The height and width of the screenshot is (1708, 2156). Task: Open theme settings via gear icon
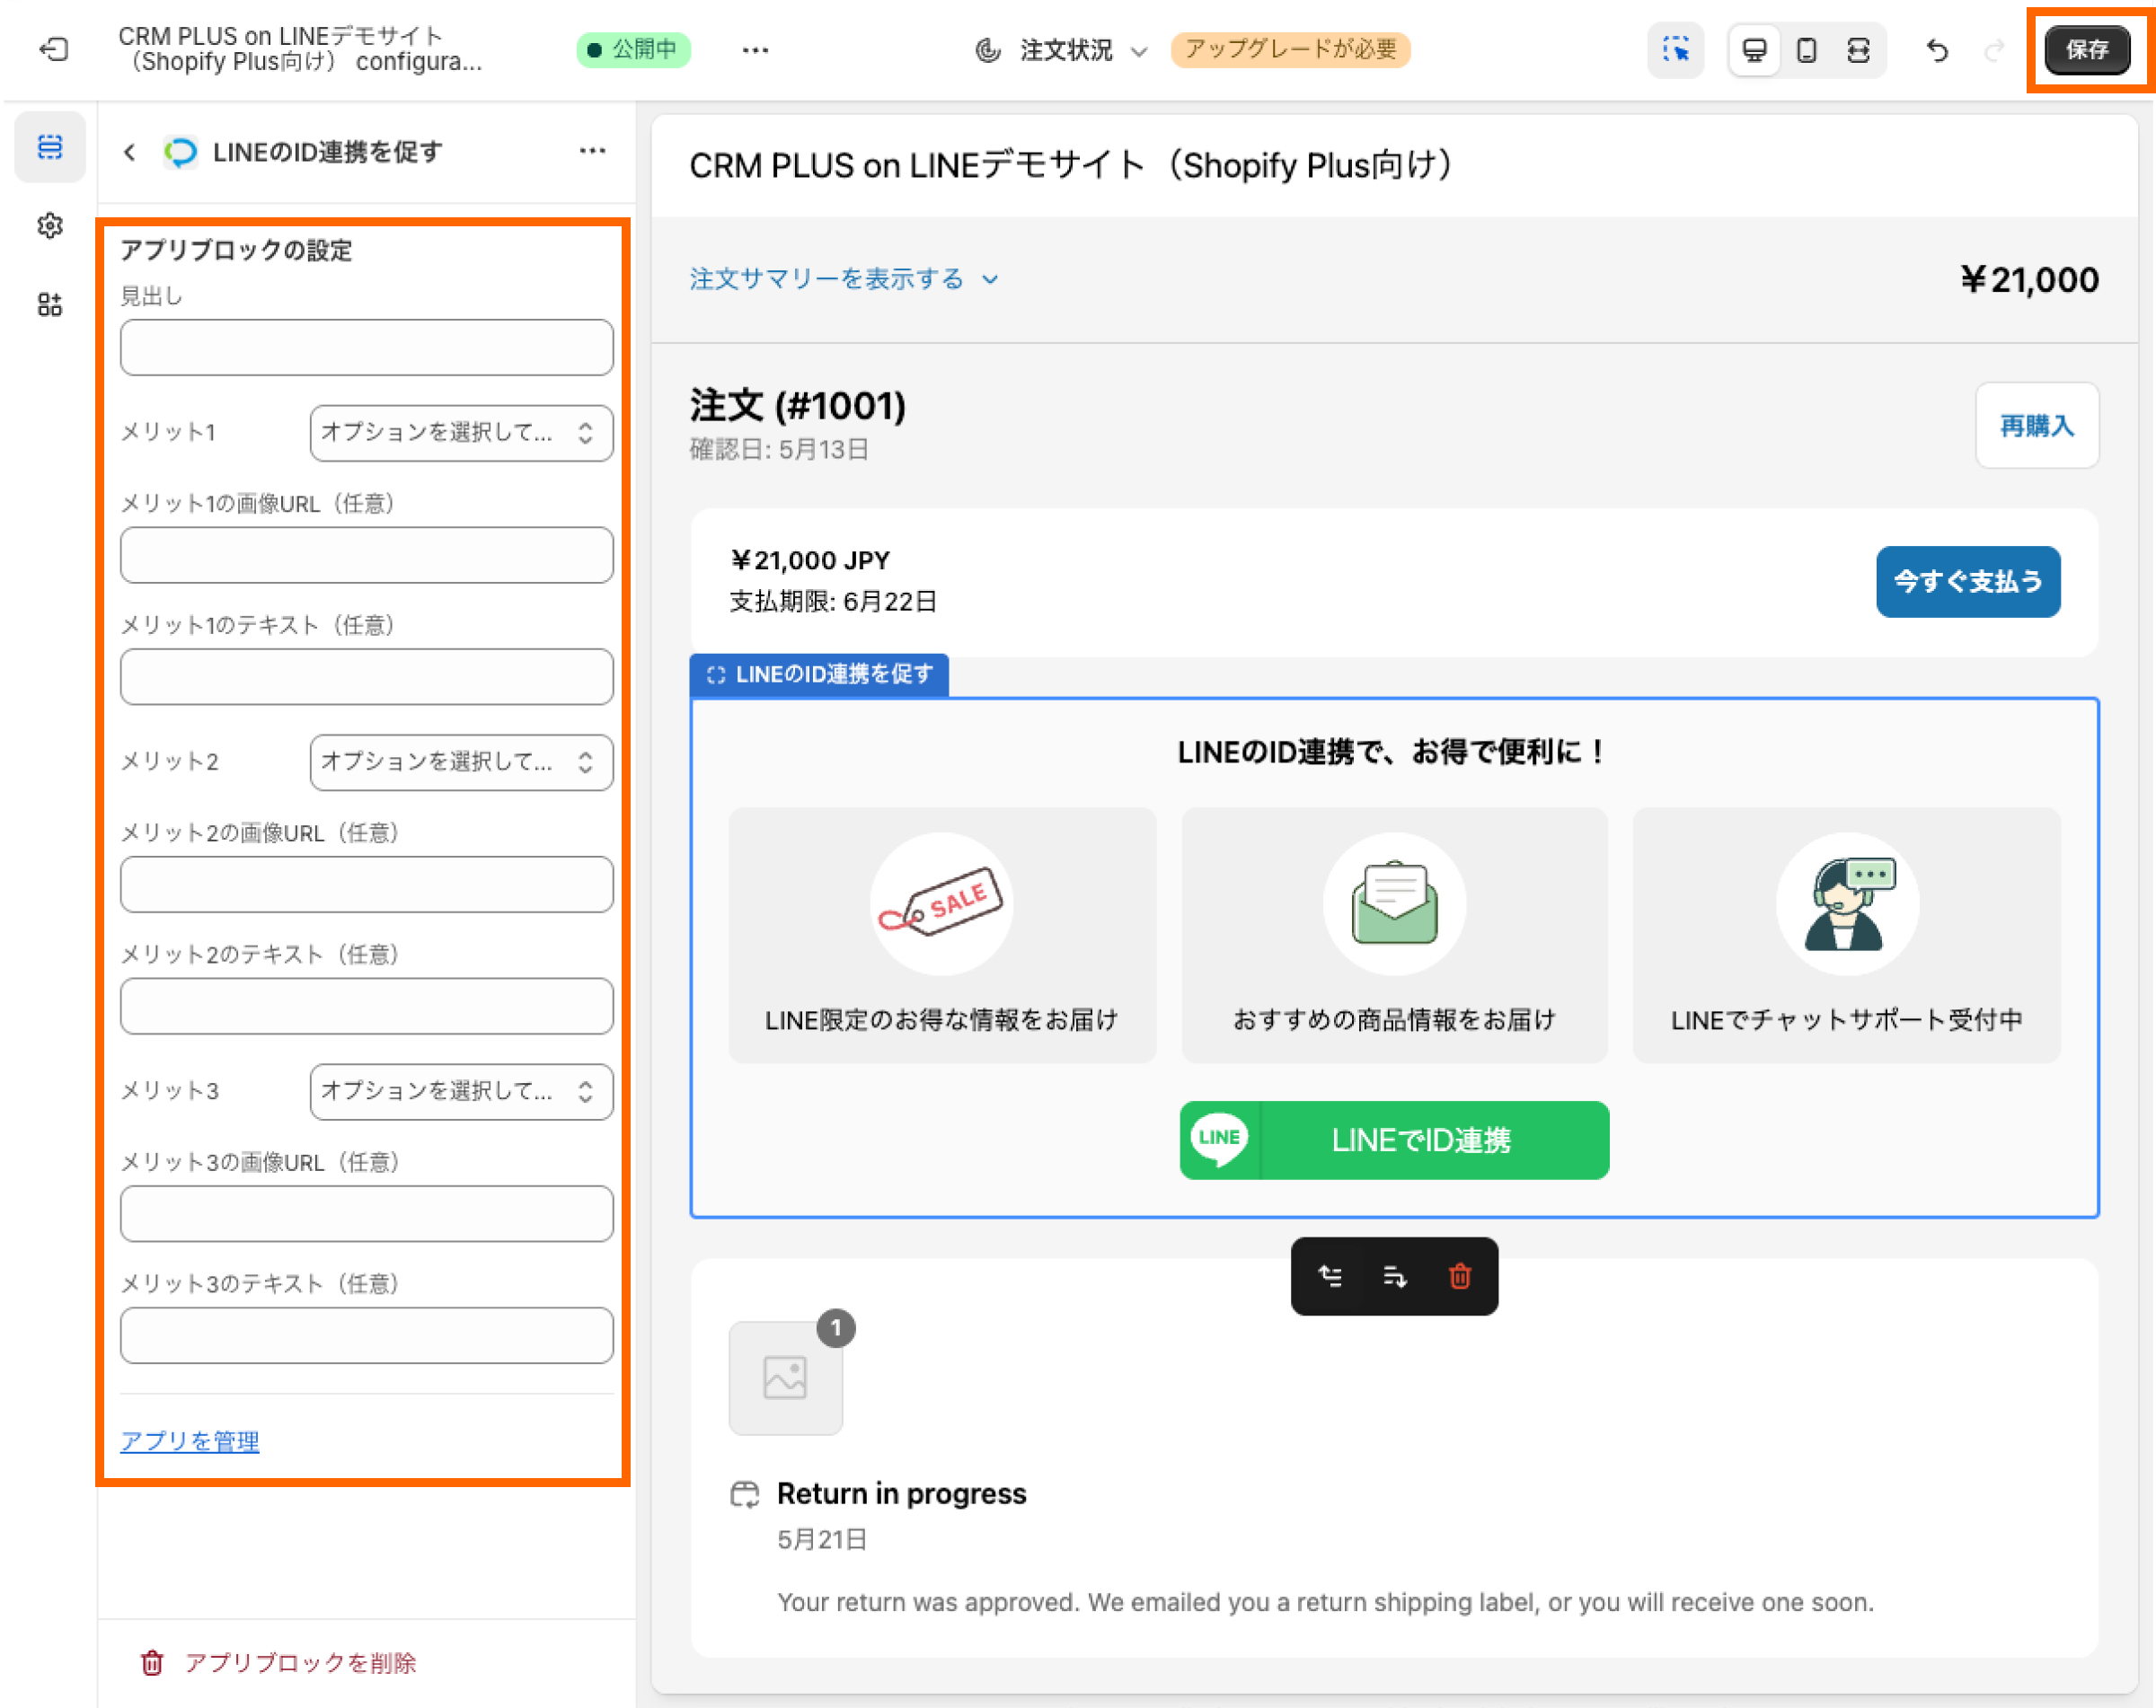click(x=49, y=226)
